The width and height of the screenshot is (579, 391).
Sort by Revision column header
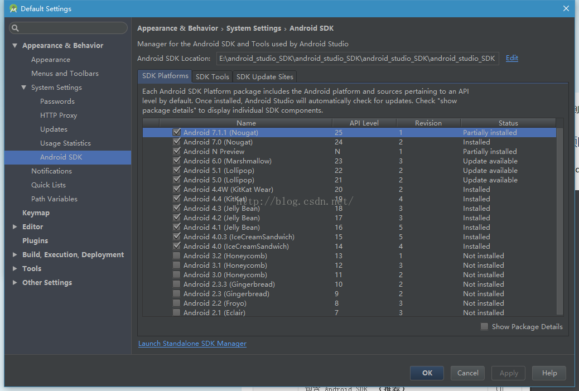[x=428, y=123]
